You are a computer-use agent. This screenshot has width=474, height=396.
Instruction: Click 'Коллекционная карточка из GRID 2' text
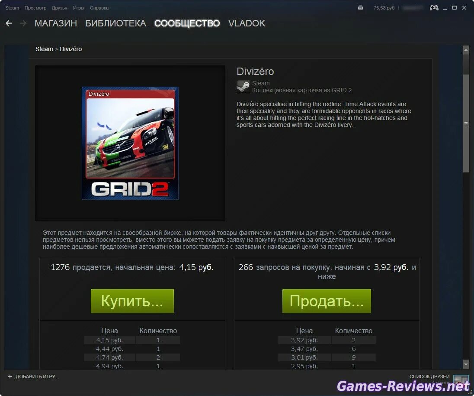coord(302,90)
